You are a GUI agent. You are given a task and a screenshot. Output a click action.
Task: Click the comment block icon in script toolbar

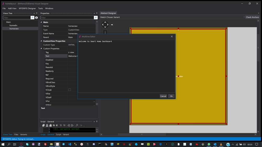[61, 125]
